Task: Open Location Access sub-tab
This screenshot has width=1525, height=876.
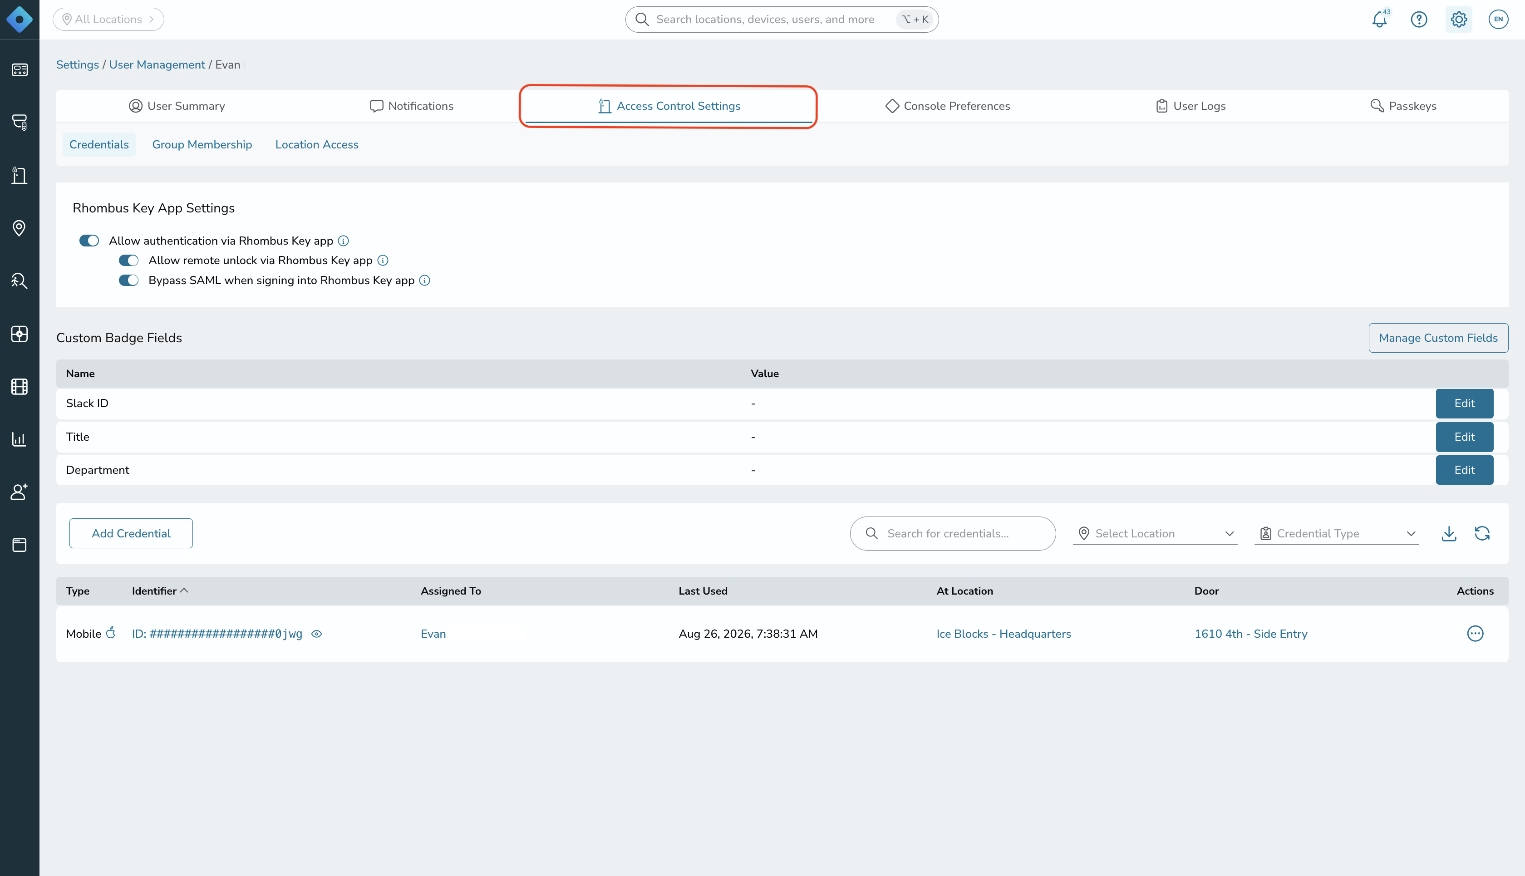Action: [x=317, y=144]
